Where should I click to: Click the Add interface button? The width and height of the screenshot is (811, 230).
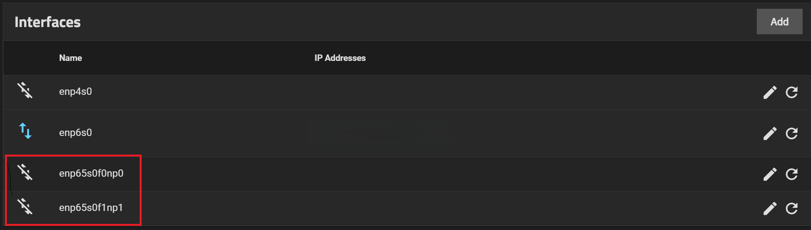tap(779, 22)
